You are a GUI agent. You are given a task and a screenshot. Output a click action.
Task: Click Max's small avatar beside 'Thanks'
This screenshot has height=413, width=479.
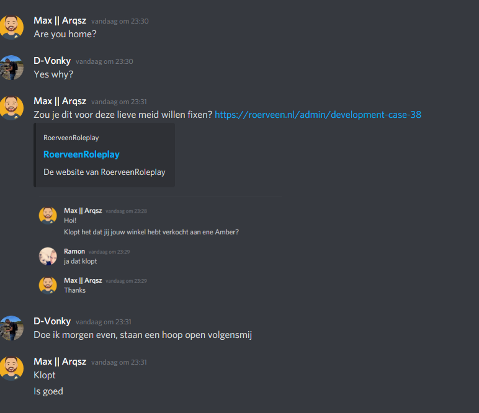click(x=48, y=285)
